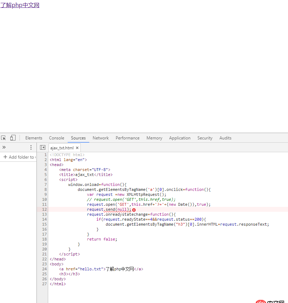Image resolution: width=288 pixels, height=303 pixels.
Task: Open the Console tab
Action: [x=57, y=138]
